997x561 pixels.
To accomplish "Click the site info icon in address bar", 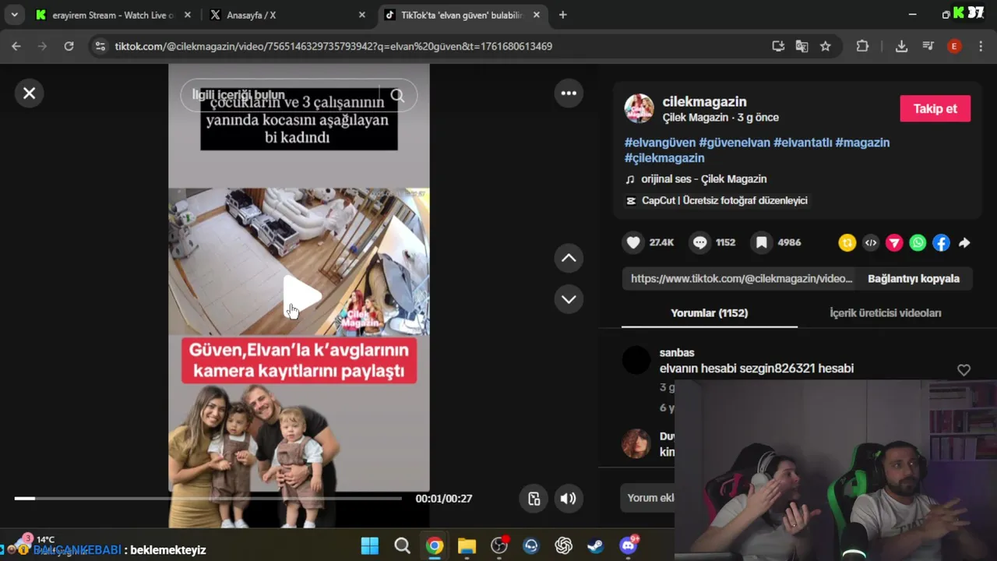I will [100, 46].
